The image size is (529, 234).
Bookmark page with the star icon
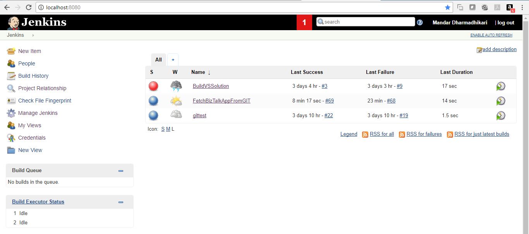pos(448,7)
